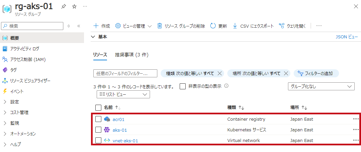
Task: Check the vnet-aks-01 row checkbox
Action: tap(98, 140)
